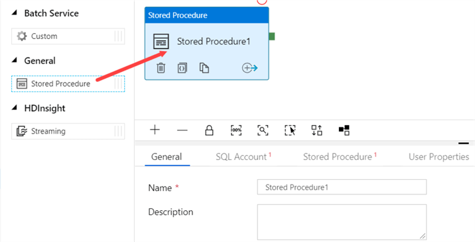
Task: Click the Batch Service heading text
Action: point(52,13)
